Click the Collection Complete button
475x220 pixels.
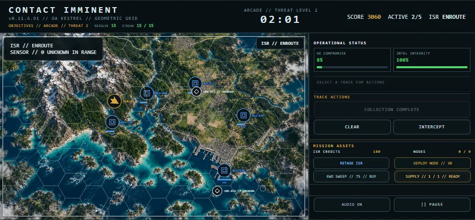392,109
